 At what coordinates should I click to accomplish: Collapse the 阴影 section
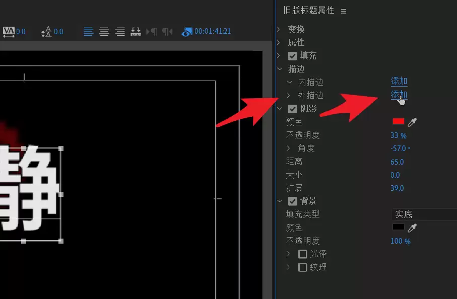280,109
